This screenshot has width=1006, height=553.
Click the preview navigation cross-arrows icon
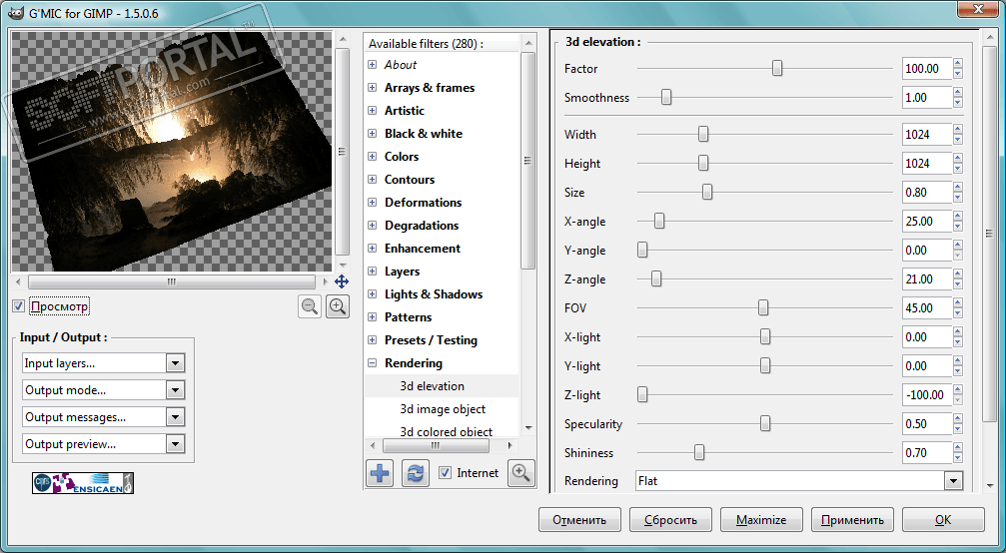(x=342, y=281)
